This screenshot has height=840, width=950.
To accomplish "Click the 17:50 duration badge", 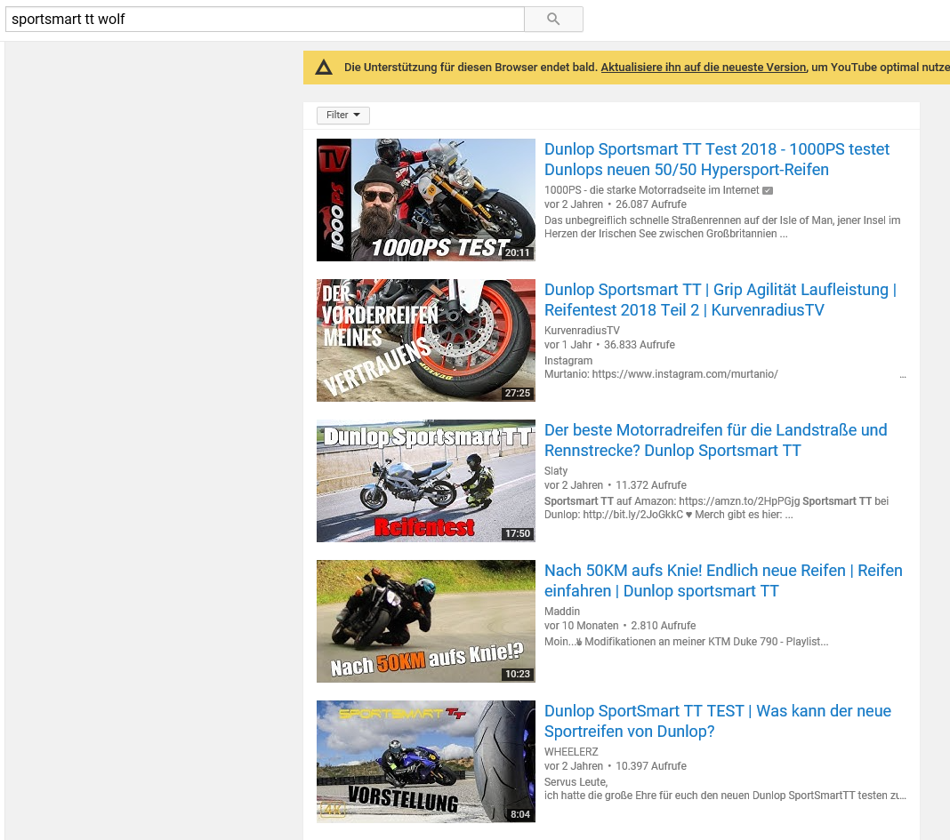I will point(518,533).
